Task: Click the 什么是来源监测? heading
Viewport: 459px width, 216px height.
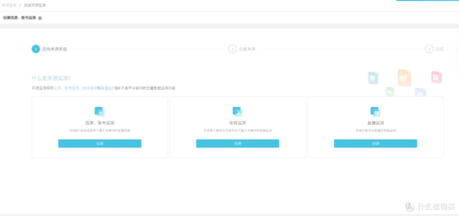Action: click(x=51, y=78)
